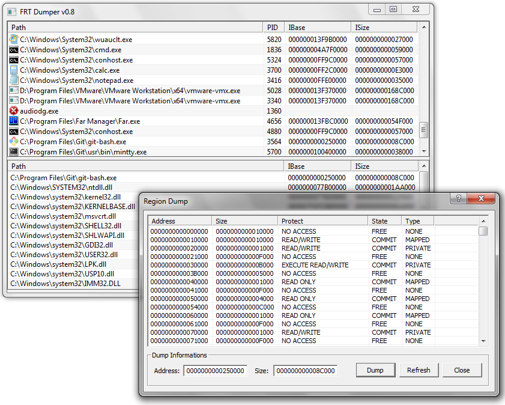Click the Size input field

click(305, 371)
